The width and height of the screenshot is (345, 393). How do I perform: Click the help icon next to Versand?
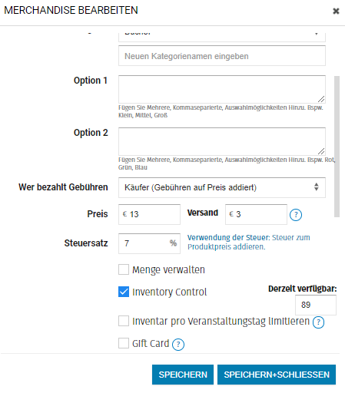point(296,215)
